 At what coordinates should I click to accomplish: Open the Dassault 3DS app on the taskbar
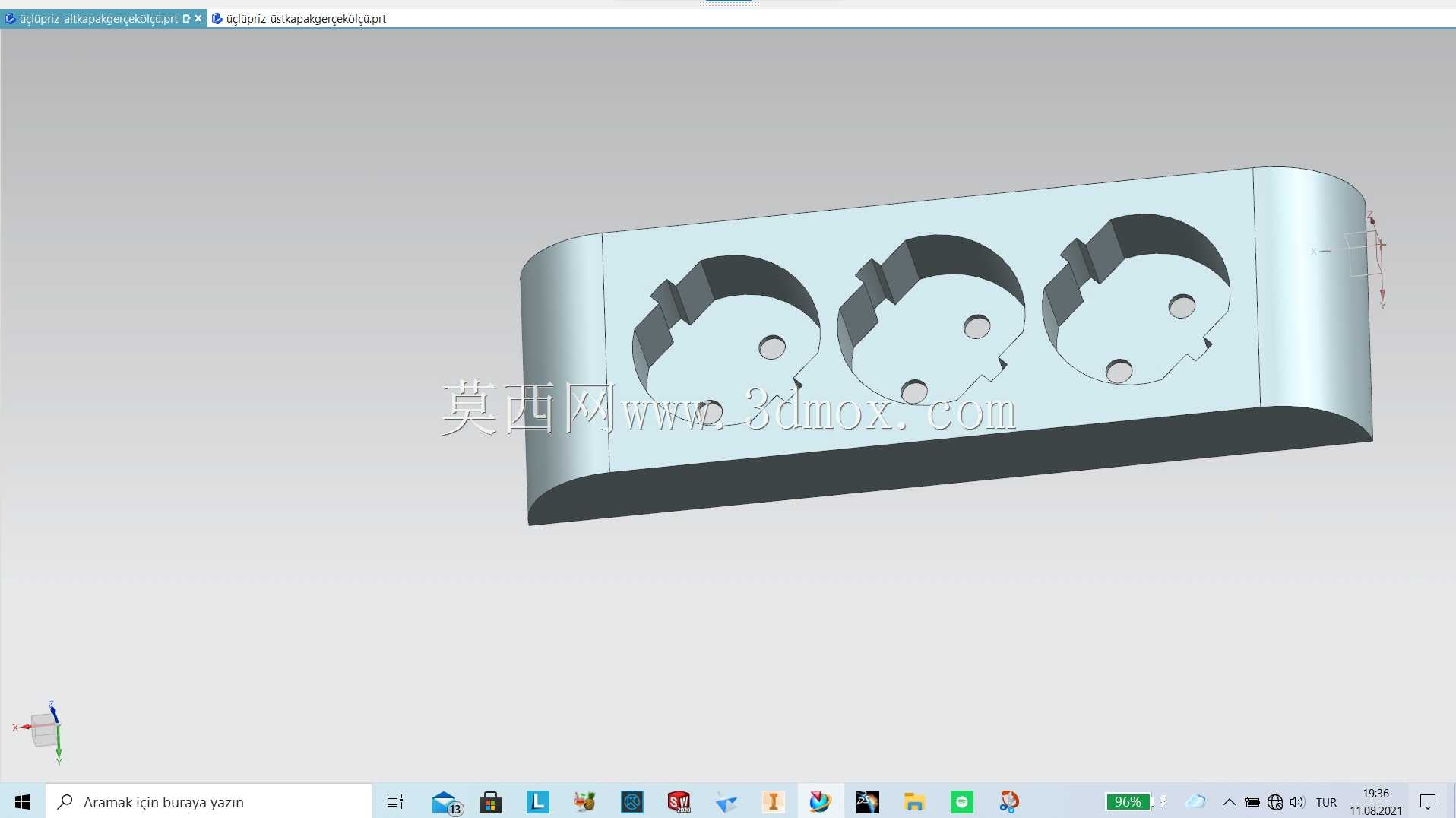[867, 801]
